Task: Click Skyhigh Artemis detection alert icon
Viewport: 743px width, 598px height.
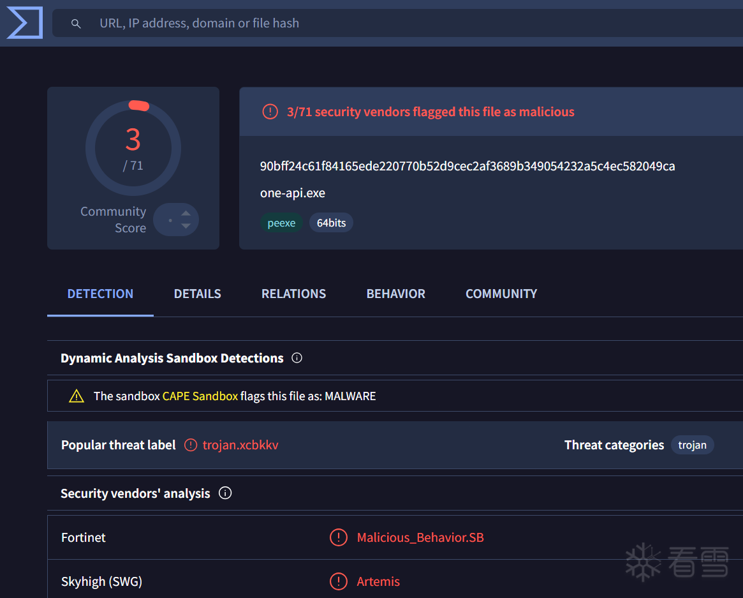Action: (x=338, y=581)
